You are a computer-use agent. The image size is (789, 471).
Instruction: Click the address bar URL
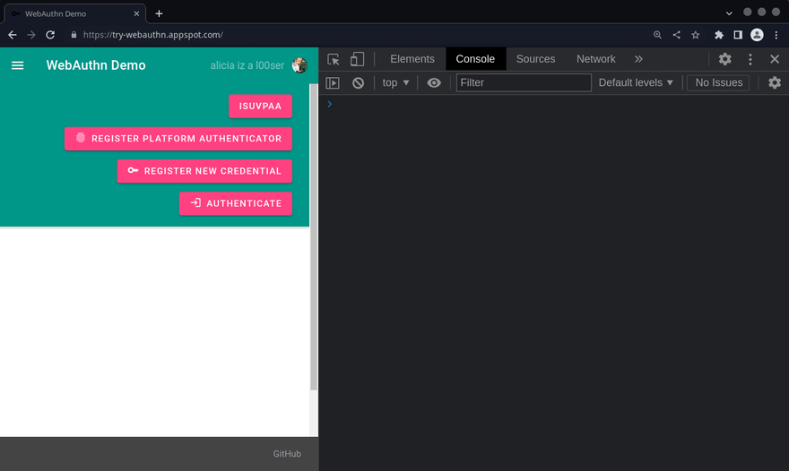[x=153, y=35]
